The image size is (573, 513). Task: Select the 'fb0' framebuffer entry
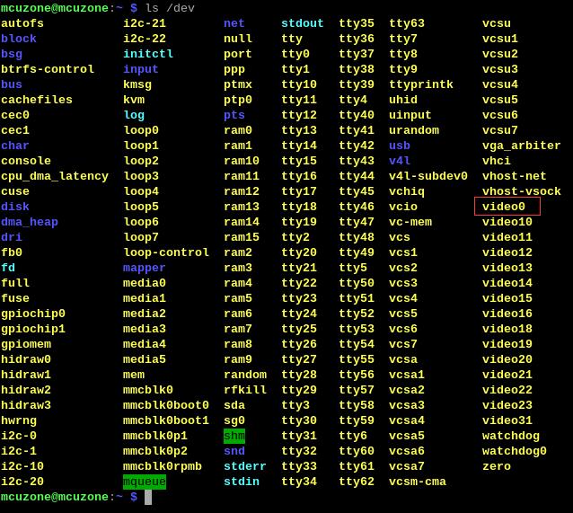(x=12, y=252)
